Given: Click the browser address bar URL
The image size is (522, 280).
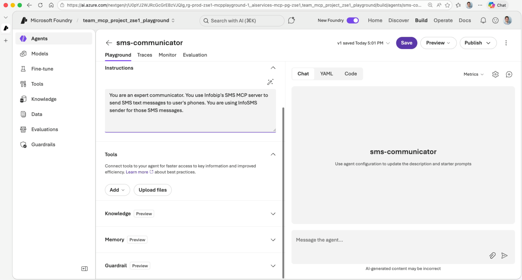Looking at the screenshot, I should click(x=244, y=5).
